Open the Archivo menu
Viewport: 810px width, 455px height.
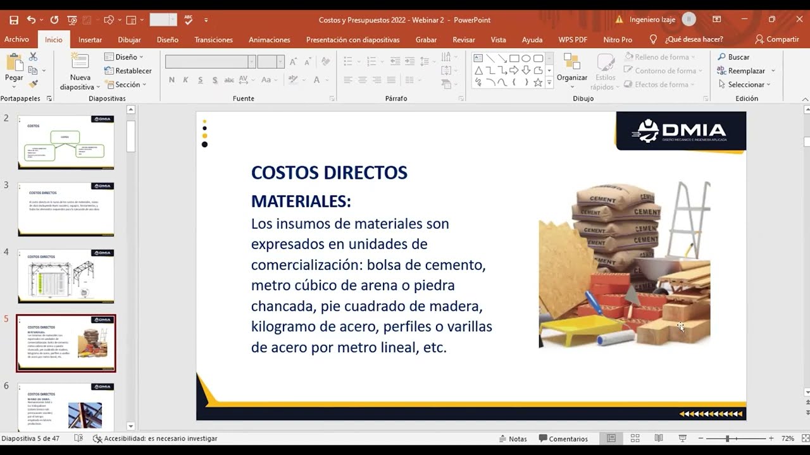click(16, 39)
